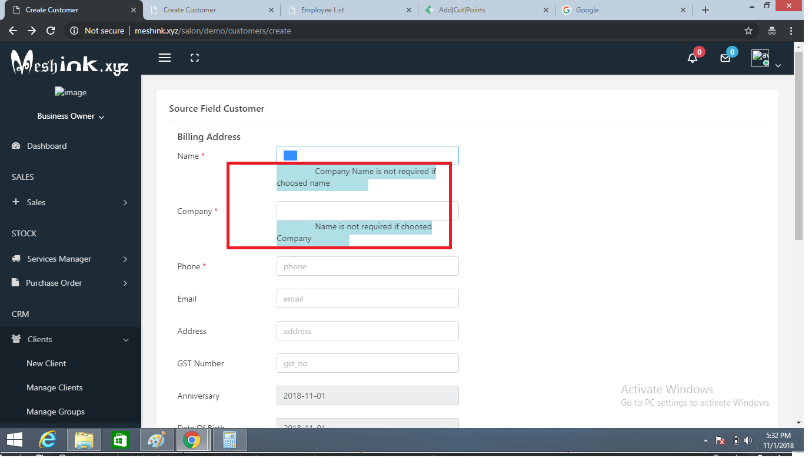Open the Windows Store taskbar icon
The image size is (812, 468).
click(x=120, y=440)
